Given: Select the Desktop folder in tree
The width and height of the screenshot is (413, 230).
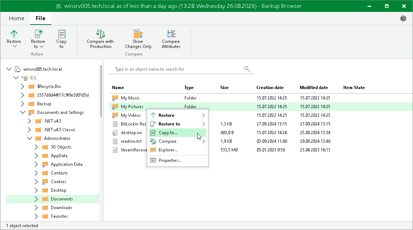Looking at the screenshot, I should pos(58,190).
